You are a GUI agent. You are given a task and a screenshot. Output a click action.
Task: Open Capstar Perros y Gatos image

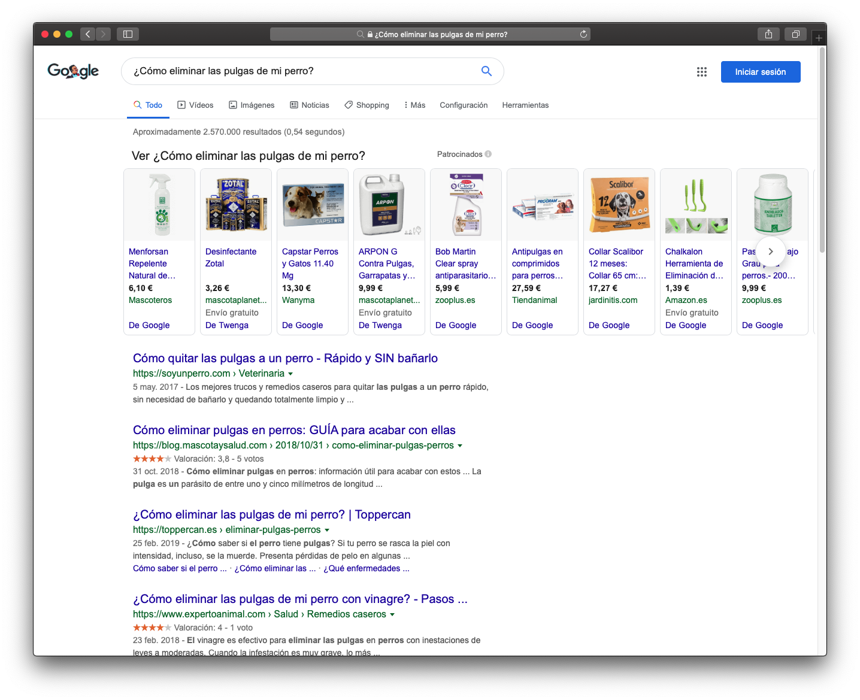[x=313, y=205]
